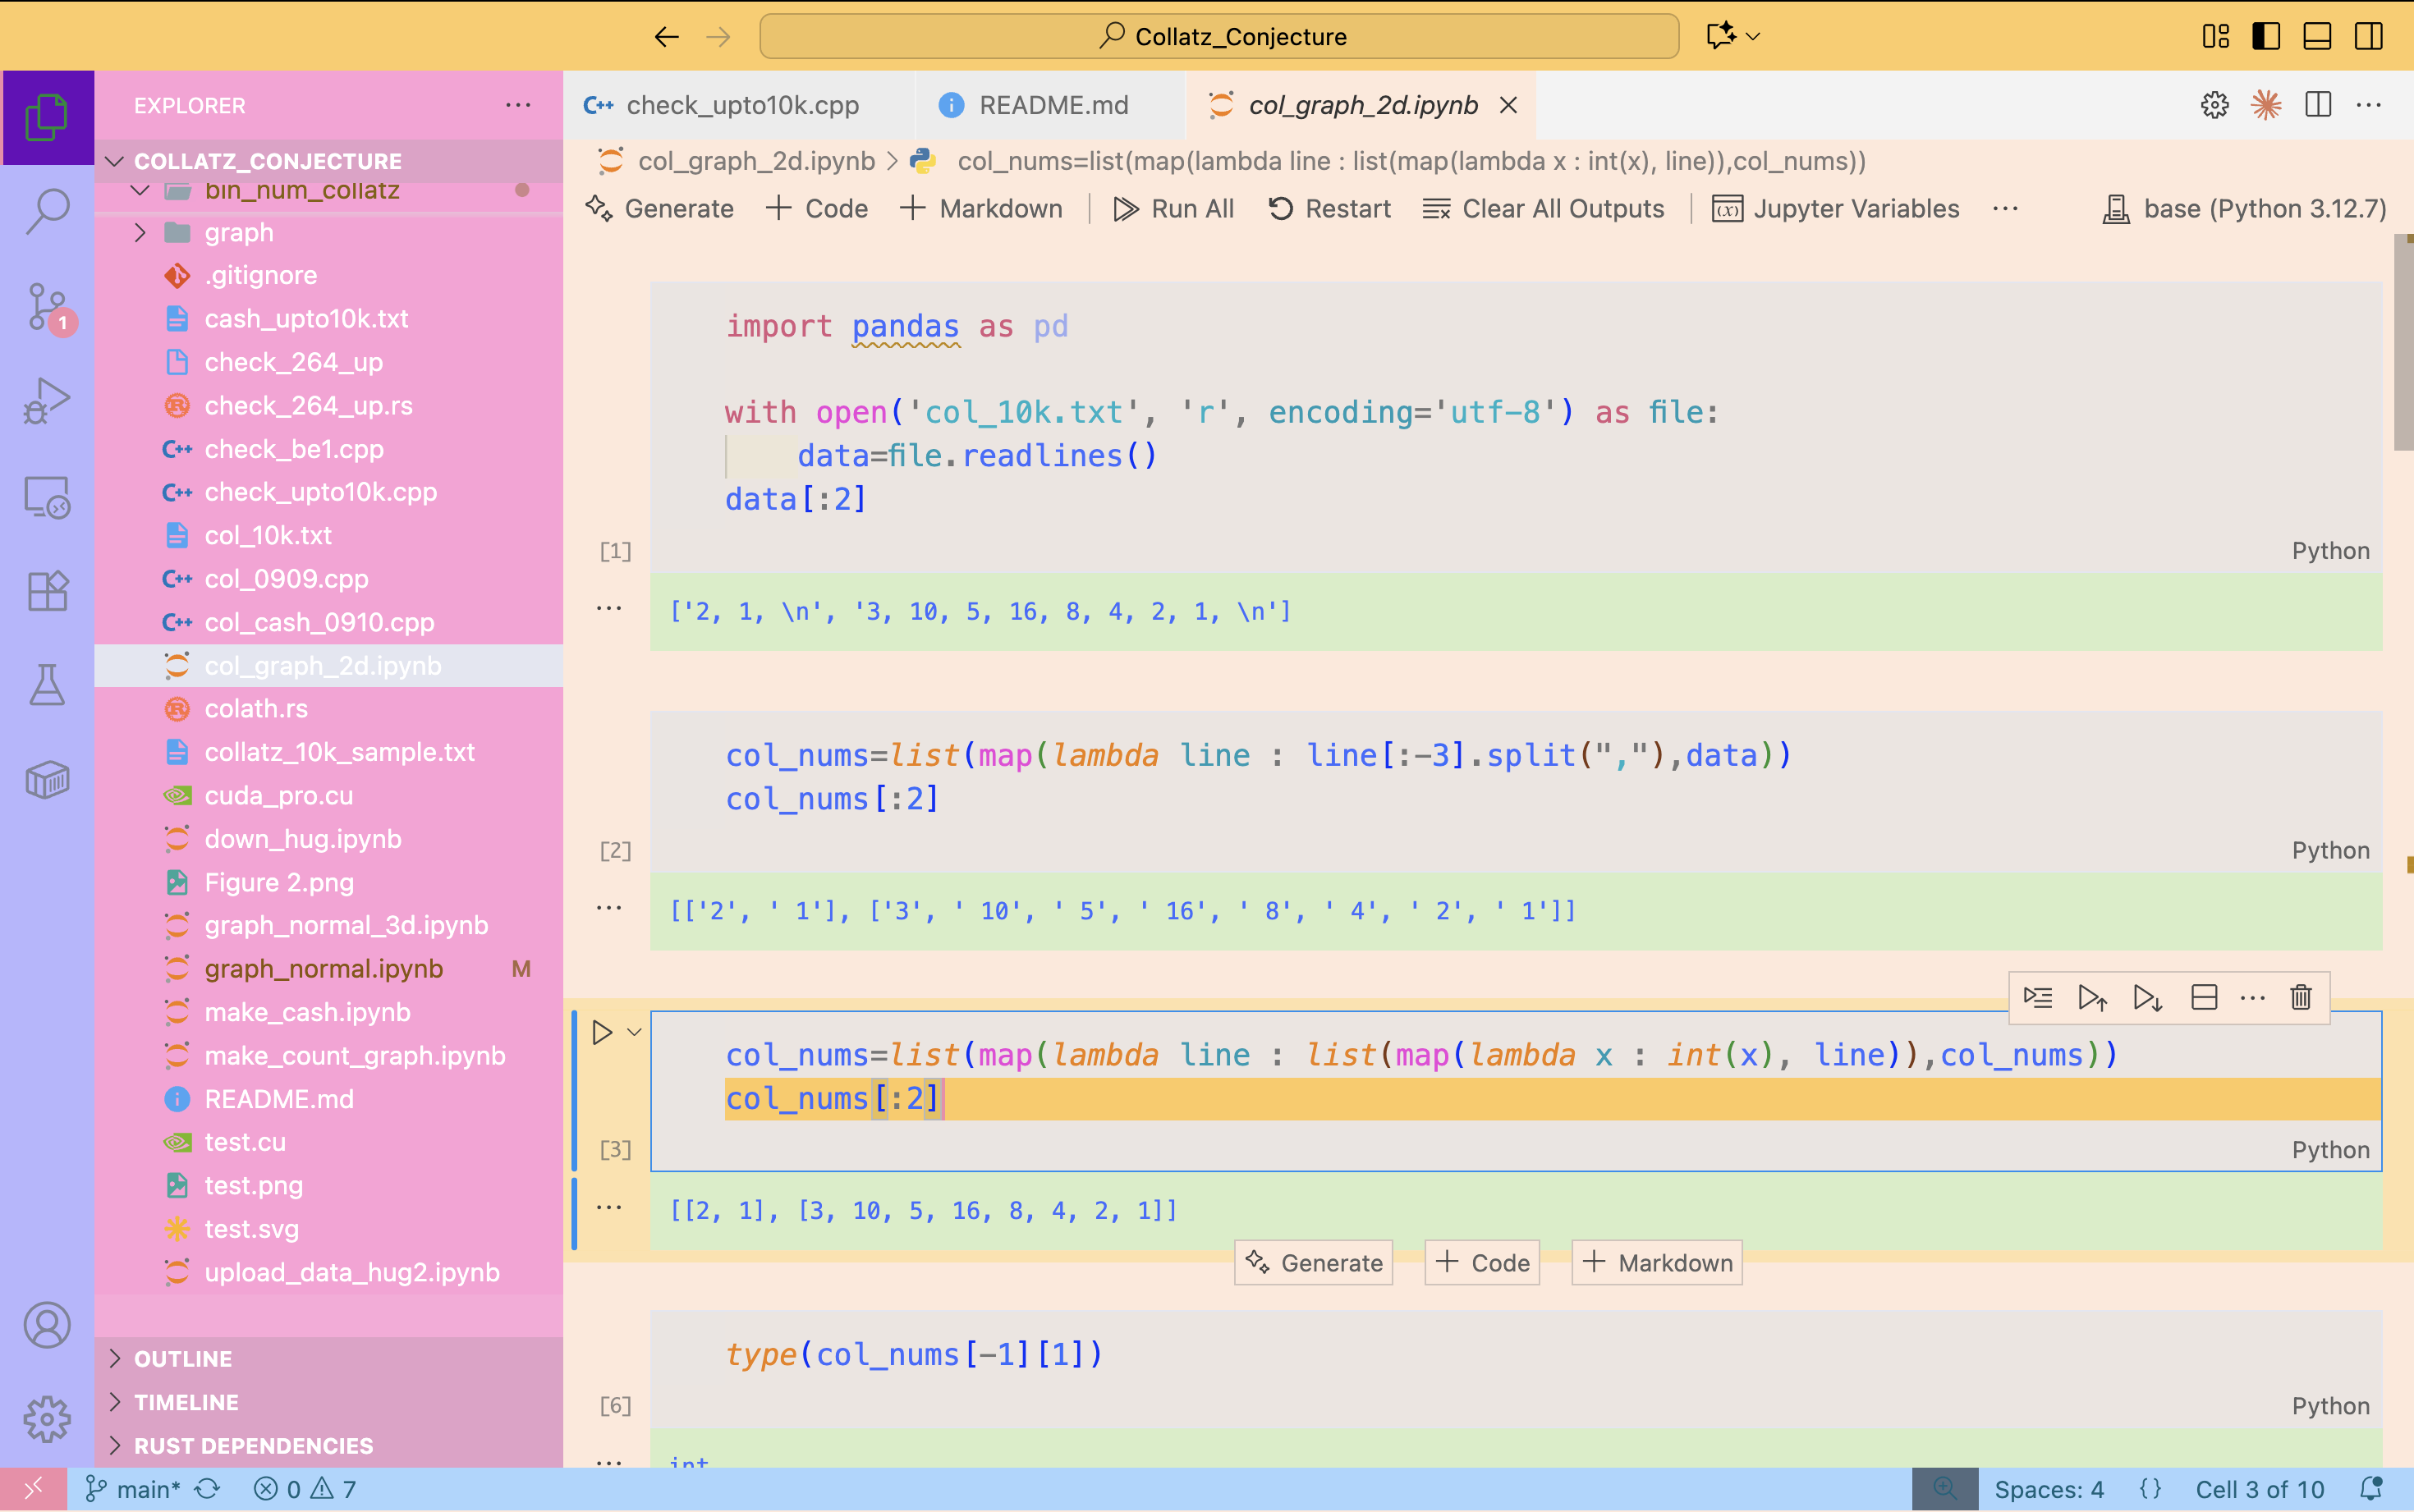Open the Extensions view icon
This screenshot has width=2414, height=1512.
tap(47, 591)
